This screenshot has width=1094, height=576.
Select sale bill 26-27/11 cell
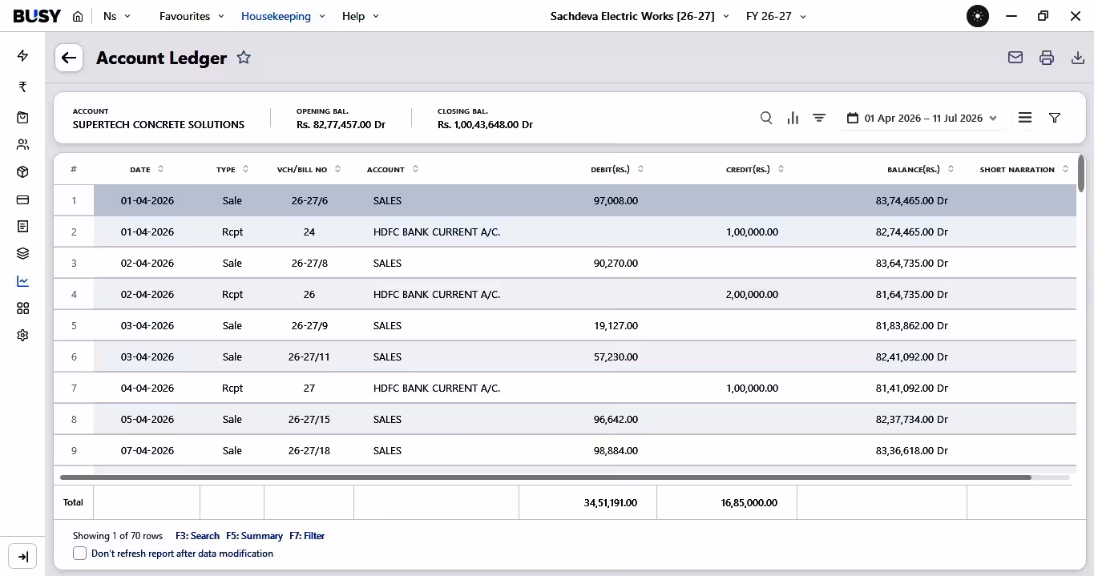coord(309,356)
